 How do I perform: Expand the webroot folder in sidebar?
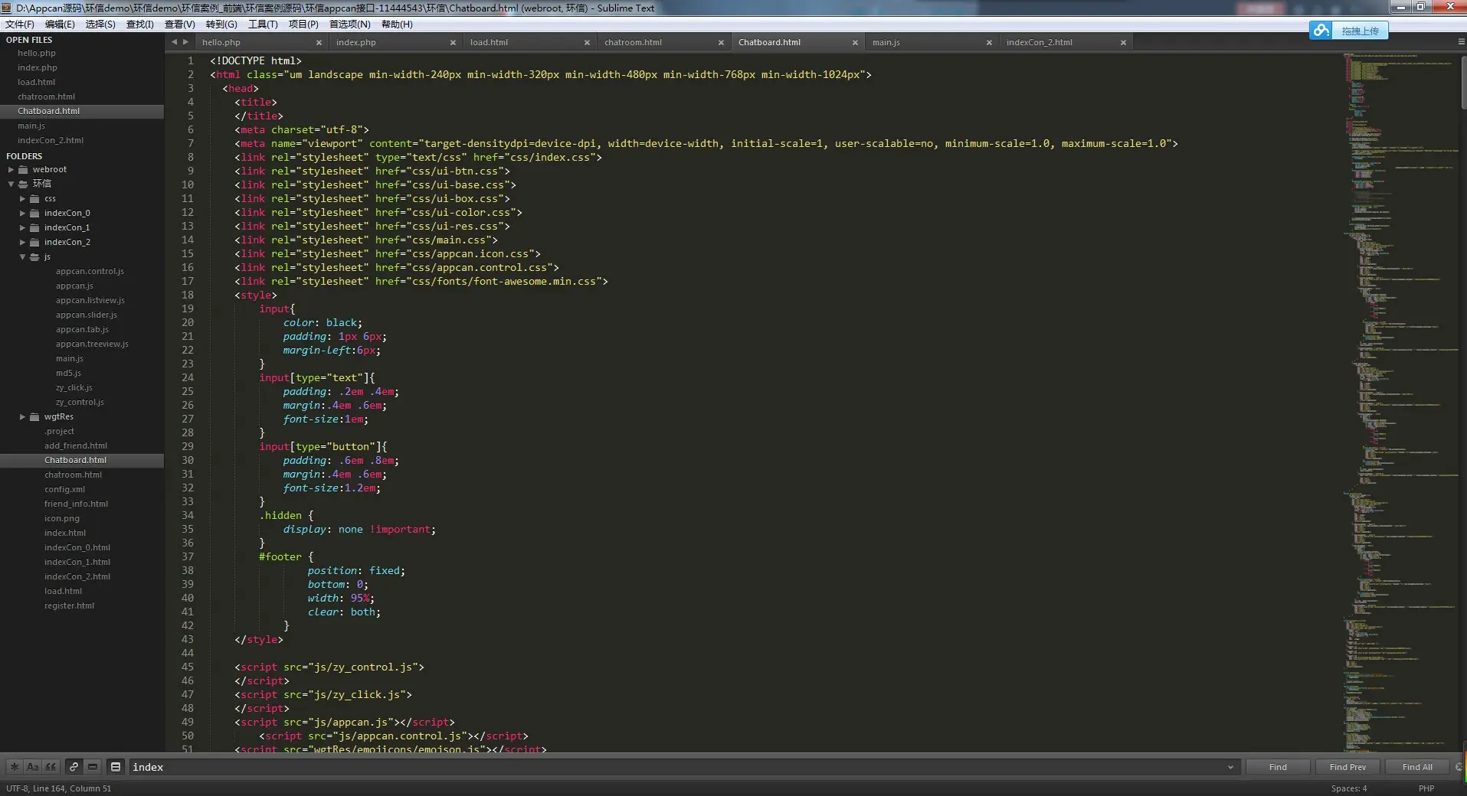pos(11,170)
